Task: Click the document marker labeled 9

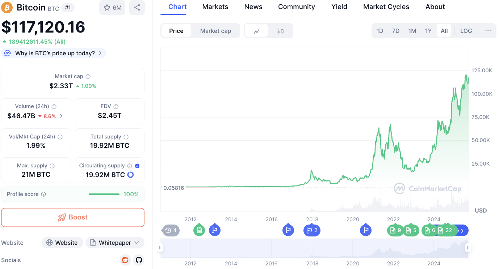Action: 395,230
